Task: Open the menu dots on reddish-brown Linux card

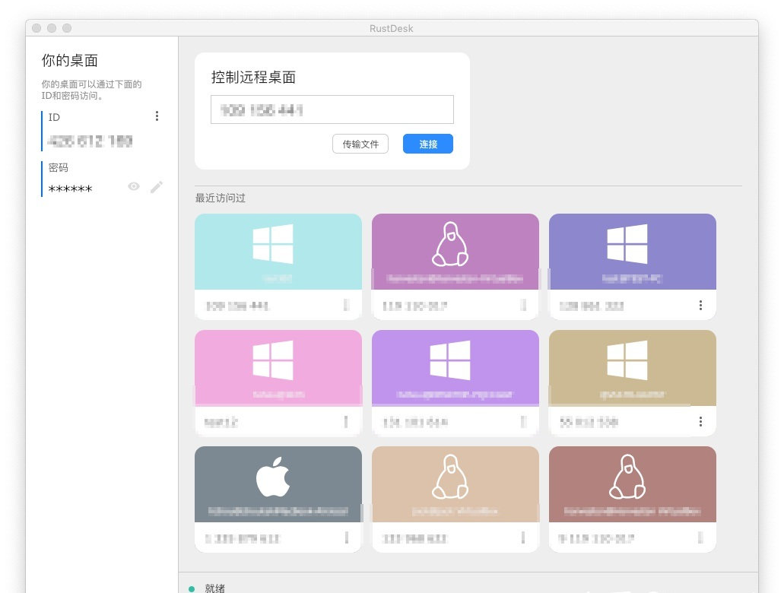Action: [x=700, y=538]
